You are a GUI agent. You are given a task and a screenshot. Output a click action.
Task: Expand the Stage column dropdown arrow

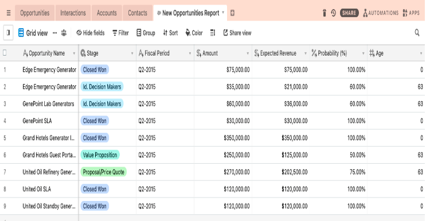(x=132, y=53)
